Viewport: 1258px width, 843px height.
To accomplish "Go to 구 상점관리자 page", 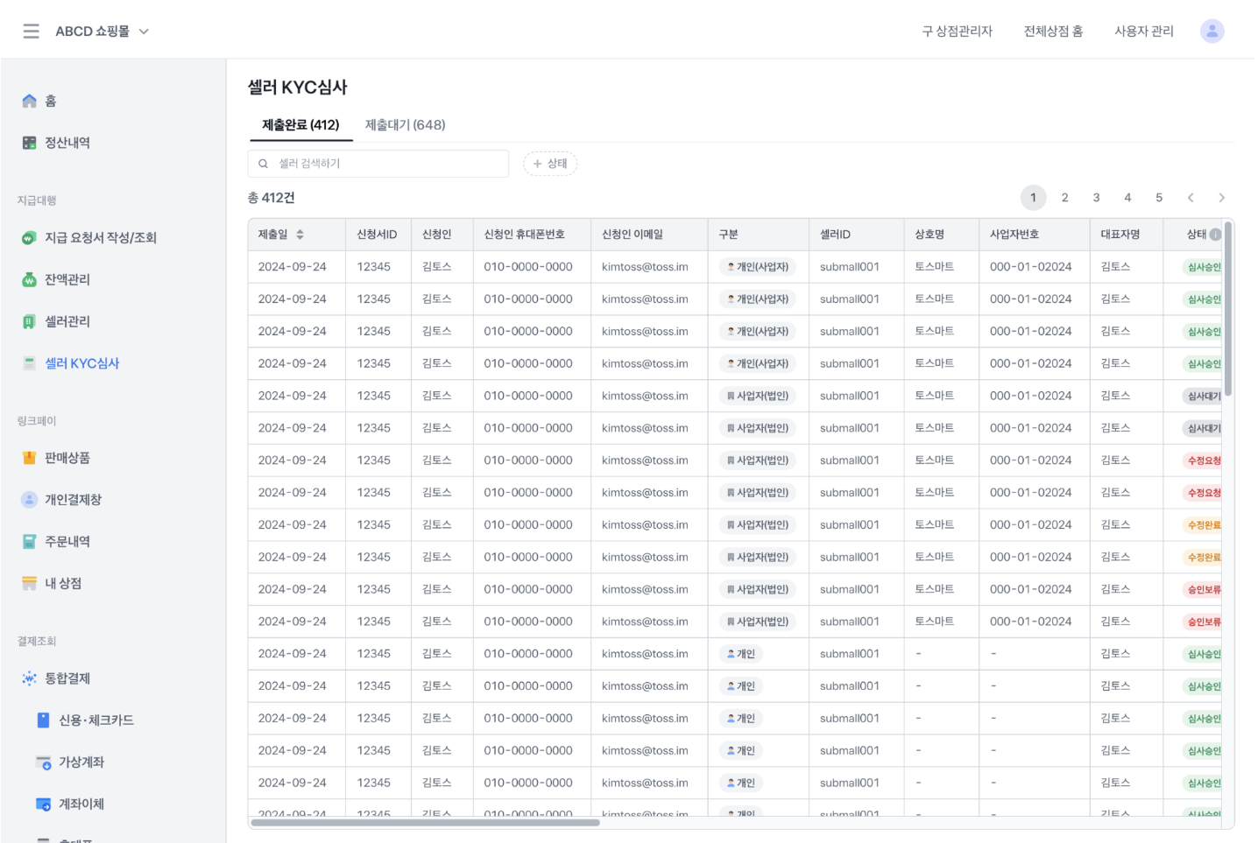I will click(x=957, y=32).
